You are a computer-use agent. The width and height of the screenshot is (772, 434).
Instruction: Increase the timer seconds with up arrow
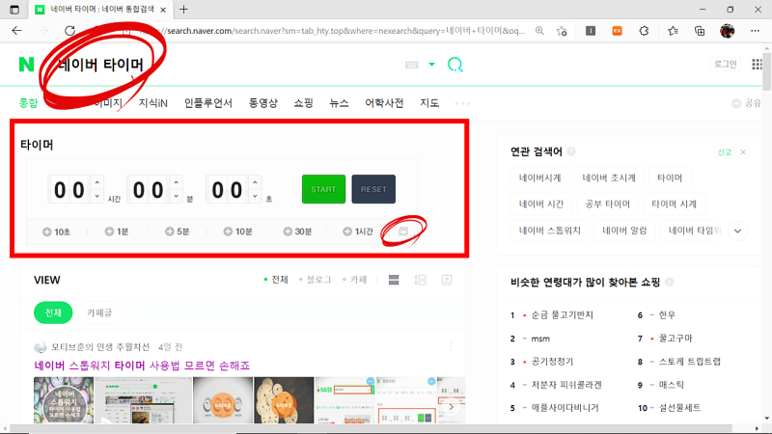(x=255, y=182)
